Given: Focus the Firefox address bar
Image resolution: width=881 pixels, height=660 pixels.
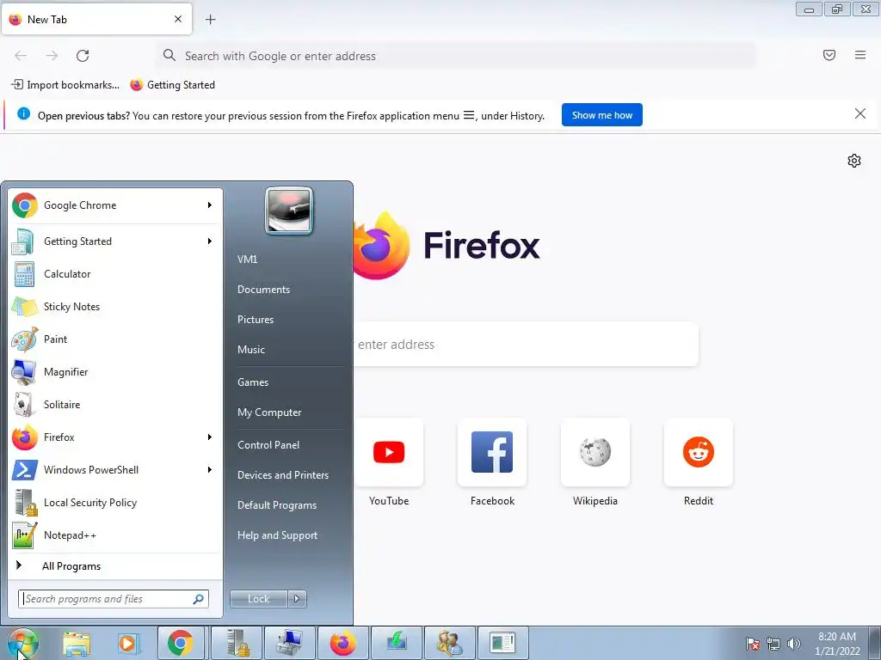Looking at the screenshot, I should [456, 56].
